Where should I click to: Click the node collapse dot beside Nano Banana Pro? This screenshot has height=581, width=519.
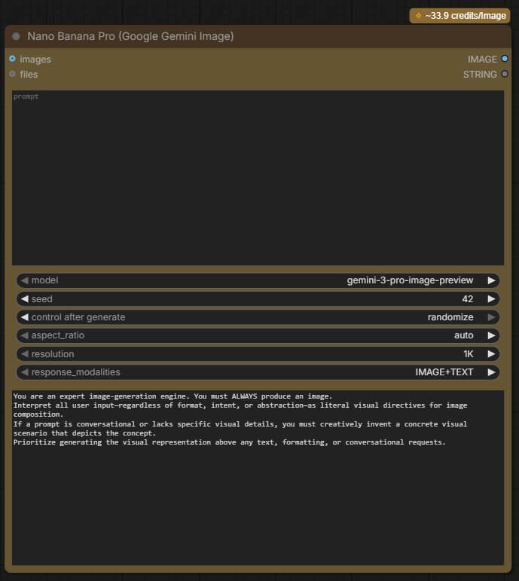[x=16, y=36]
